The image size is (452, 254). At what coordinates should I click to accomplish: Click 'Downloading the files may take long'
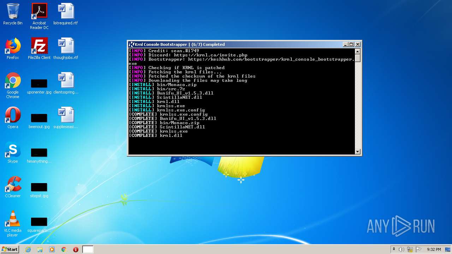(188, 80)
